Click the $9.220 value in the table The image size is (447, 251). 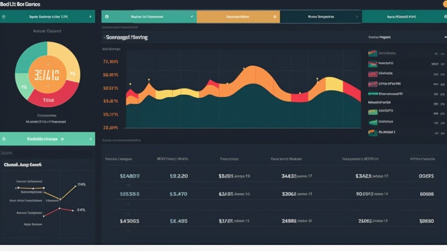[179, 176]
